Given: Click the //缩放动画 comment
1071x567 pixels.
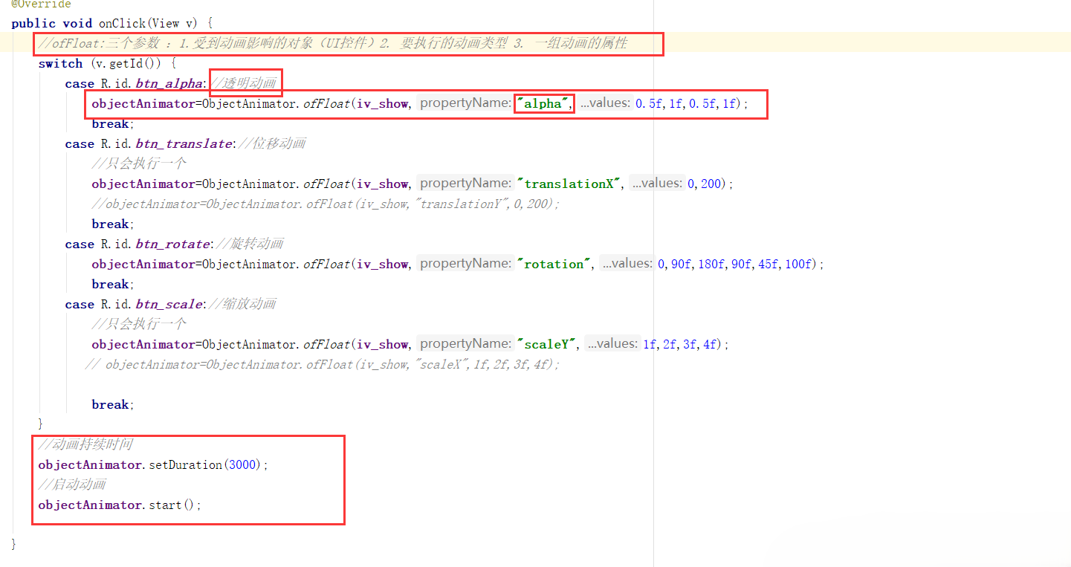Looking at the screenshot, I should point(242,304).
